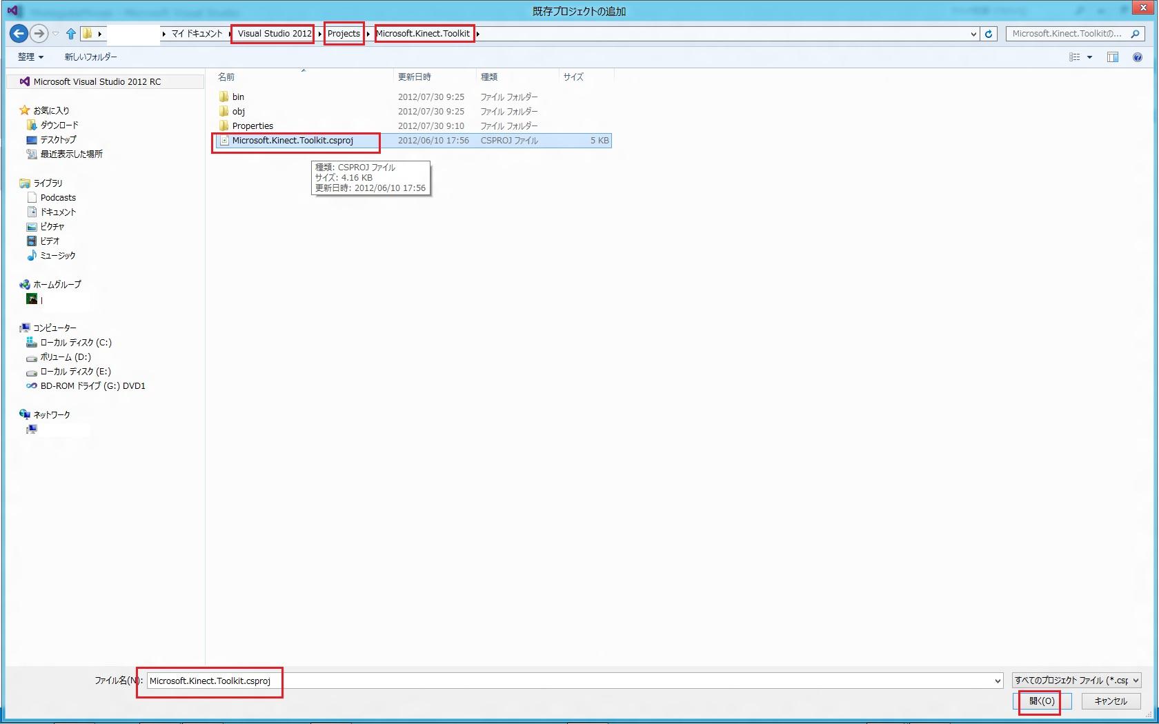Click the CSPROJ ファイル type cell
This screenshot has width=1159, height=724.
point(509,141)
